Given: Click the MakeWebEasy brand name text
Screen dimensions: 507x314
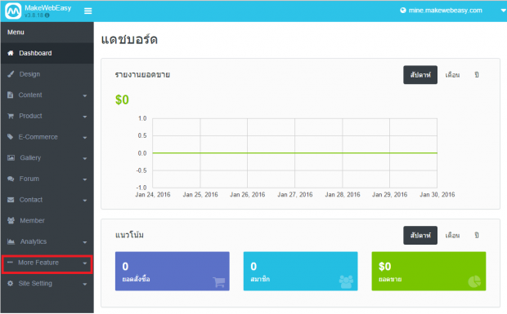Looking at the screenshot, I should [48, 7].
